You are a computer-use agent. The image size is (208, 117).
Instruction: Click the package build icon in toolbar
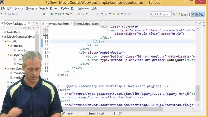[44, 14]
